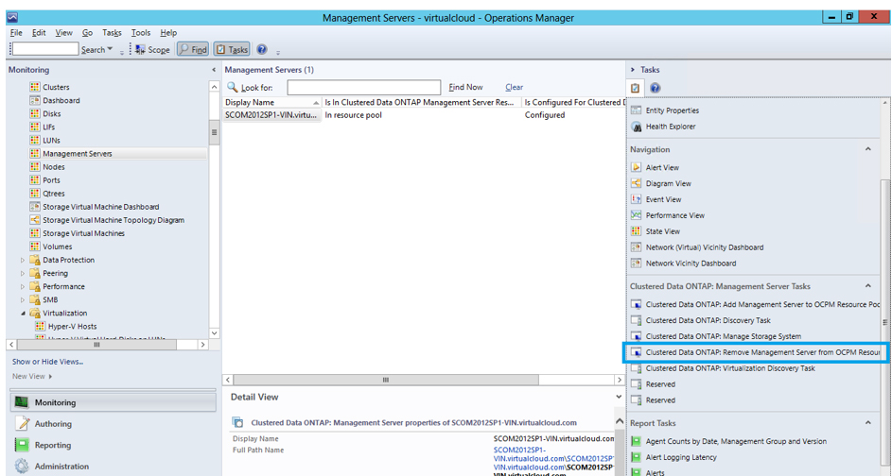Collapse the Virtualization tree node
The width and height of the screenshot is (892, 476).
24,313
